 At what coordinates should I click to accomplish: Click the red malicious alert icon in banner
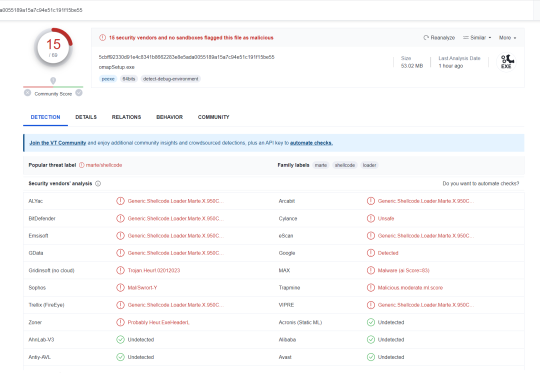point(102,37)
